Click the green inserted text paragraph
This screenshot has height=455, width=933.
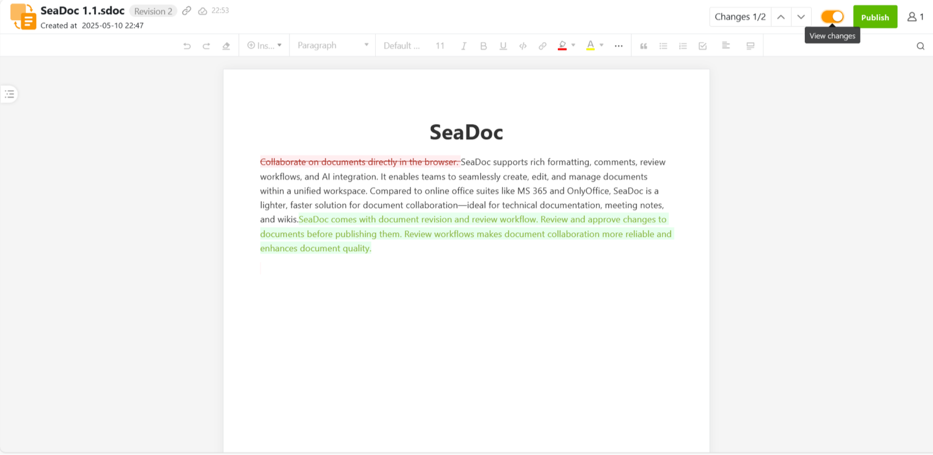(x=466, y=234)
